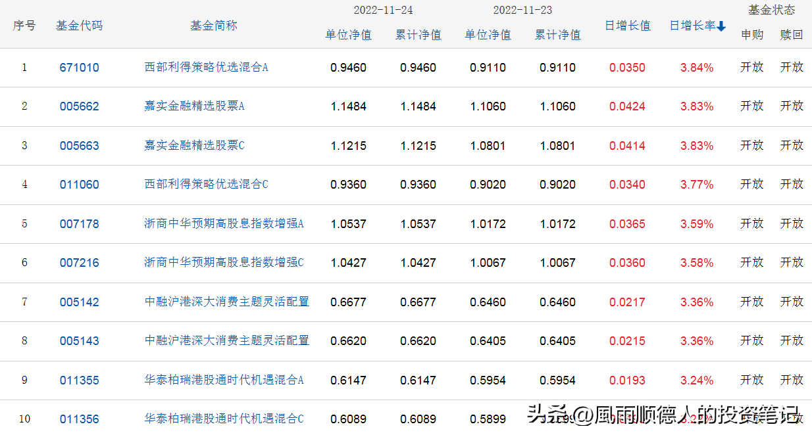Screen dimensions: 812x437
Task: Open fund code 011356 link
Action: pyautogui.click(x=79, y=419)
